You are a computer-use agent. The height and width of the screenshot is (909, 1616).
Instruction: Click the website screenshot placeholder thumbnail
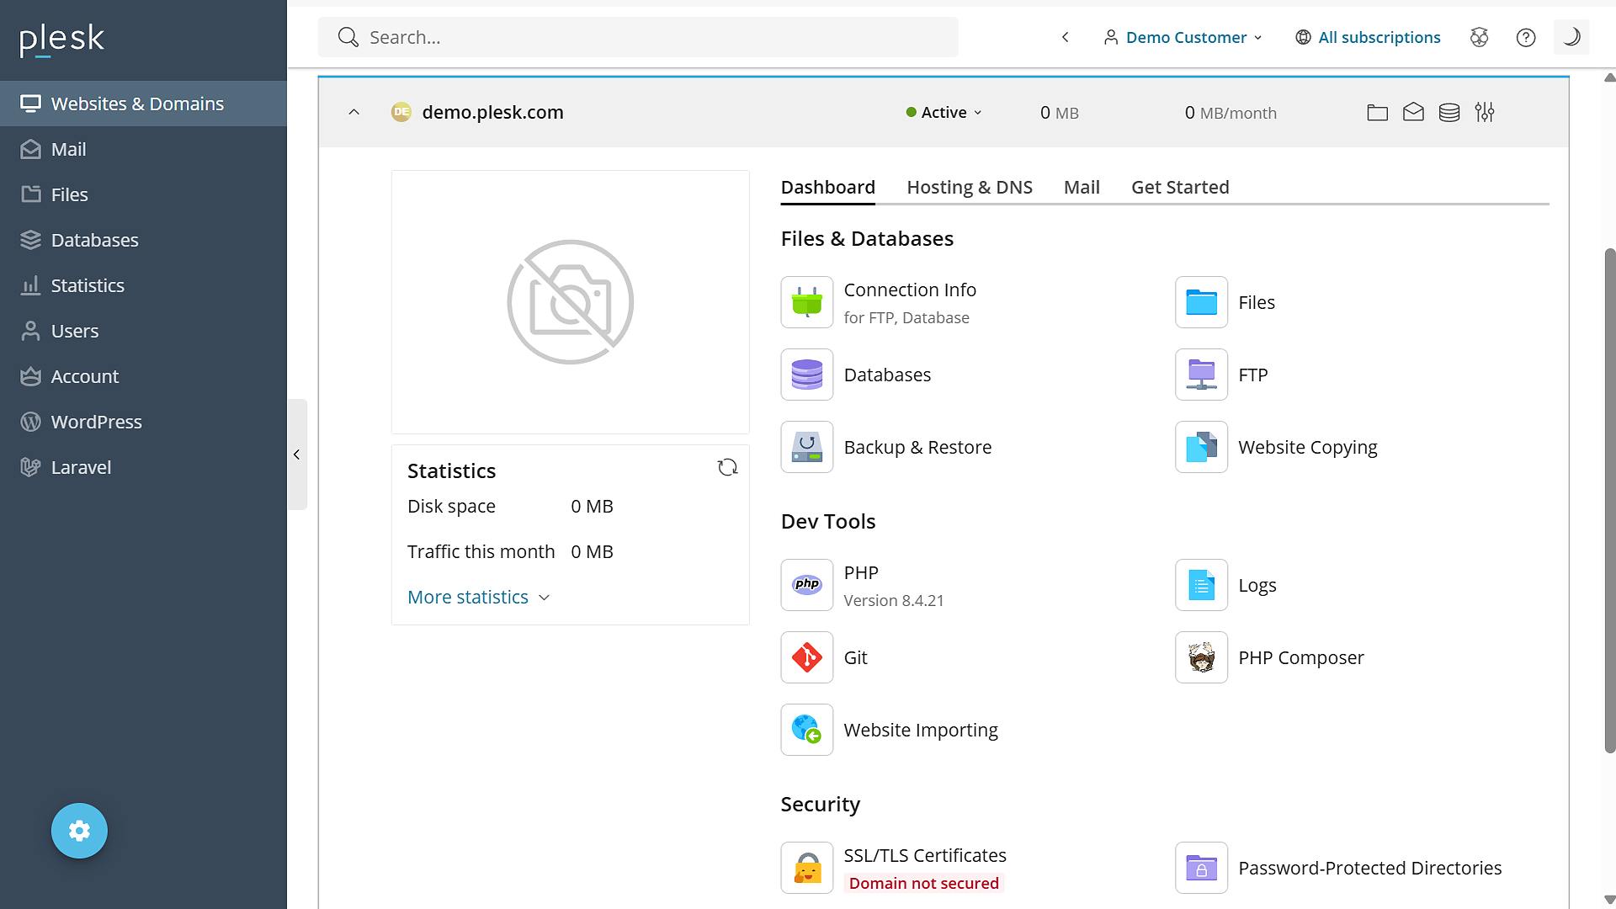coord(570,302)
